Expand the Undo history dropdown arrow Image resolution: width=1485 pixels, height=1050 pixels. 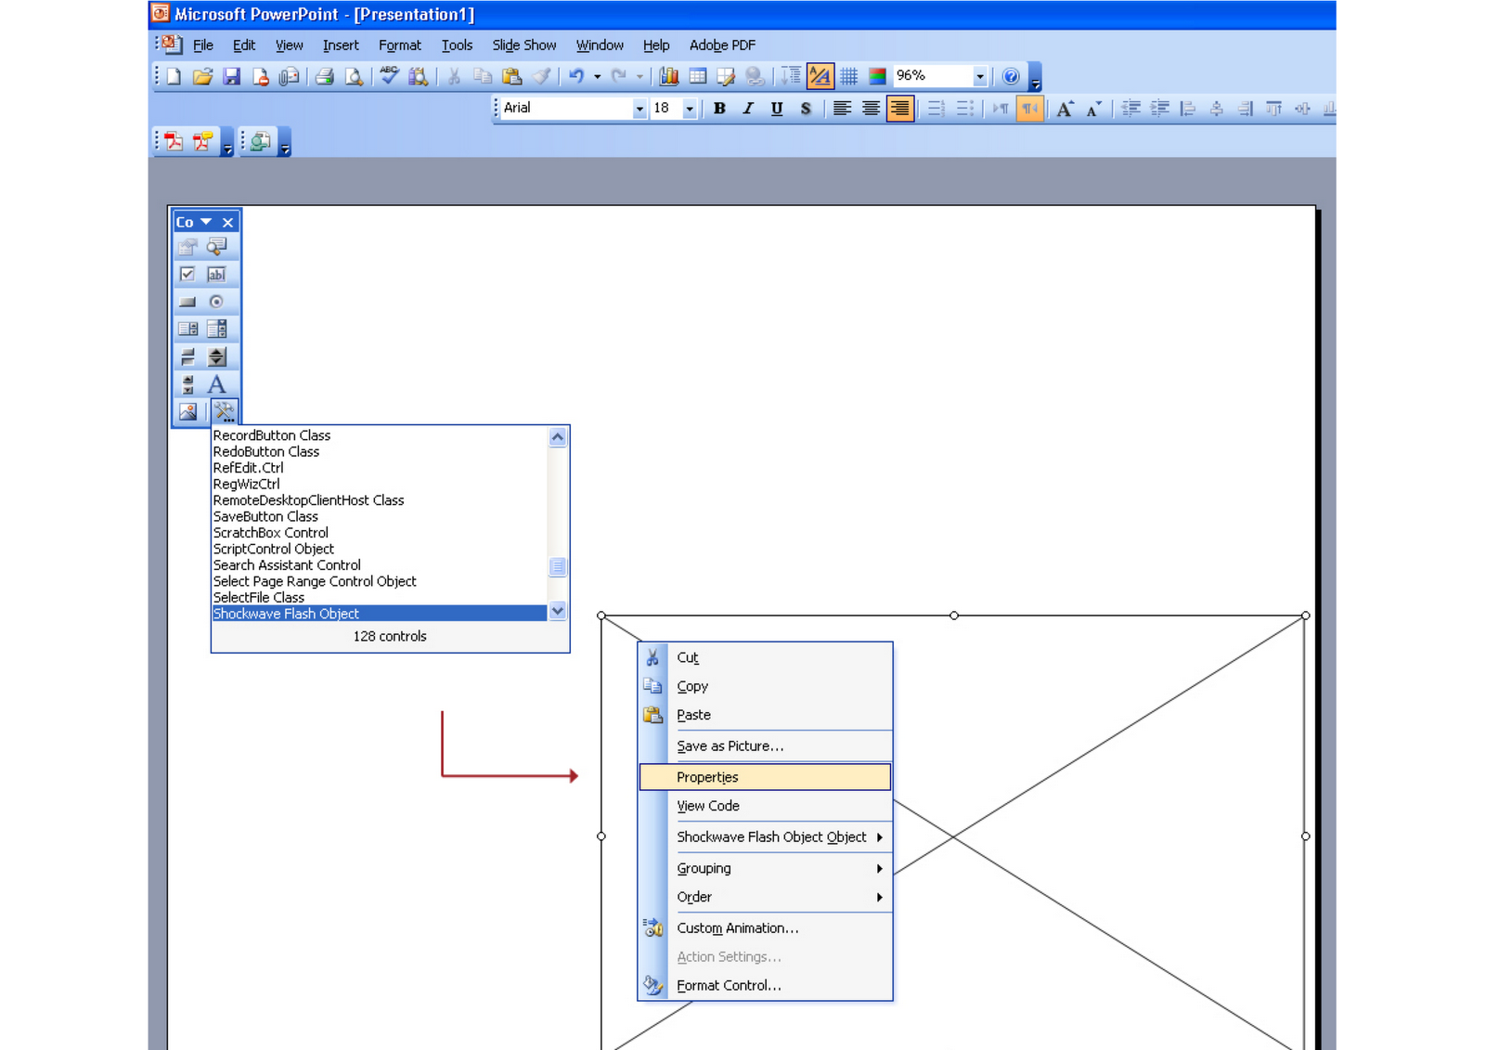(597, 76)
